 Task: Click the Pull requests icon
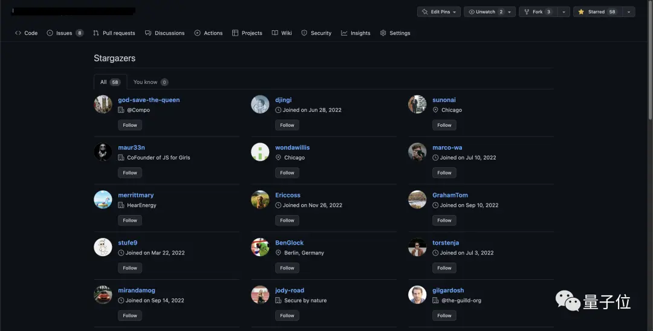[96, 33]
